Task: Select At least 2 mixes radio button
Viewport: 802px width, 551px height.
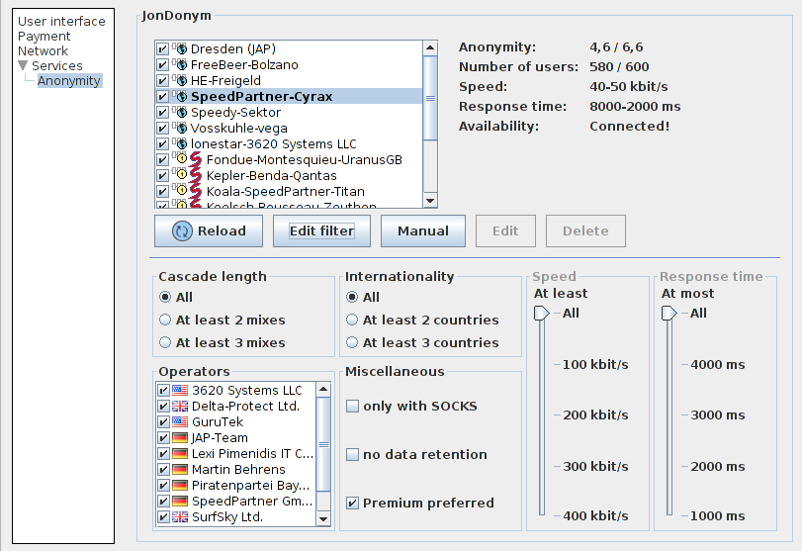Action: pos(165,321)
